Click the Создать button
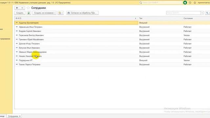This screenshot has width=210, height=118. (x=20, y=13)
